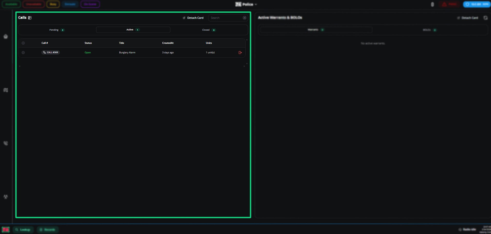This screenshot has height=234, width=491.
Task: Click the calls table scroll-left arrow
Action: click(x=20, y=66)
